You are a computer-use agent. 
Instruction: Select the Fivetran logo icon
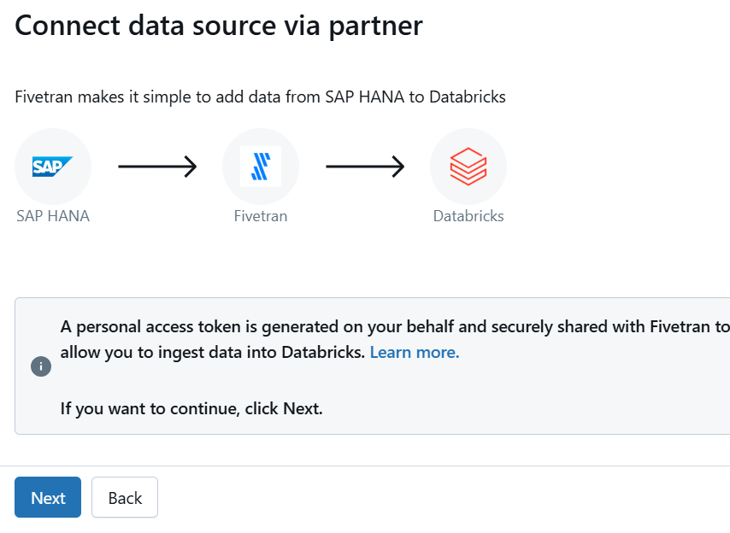click(x=261, y=167)
